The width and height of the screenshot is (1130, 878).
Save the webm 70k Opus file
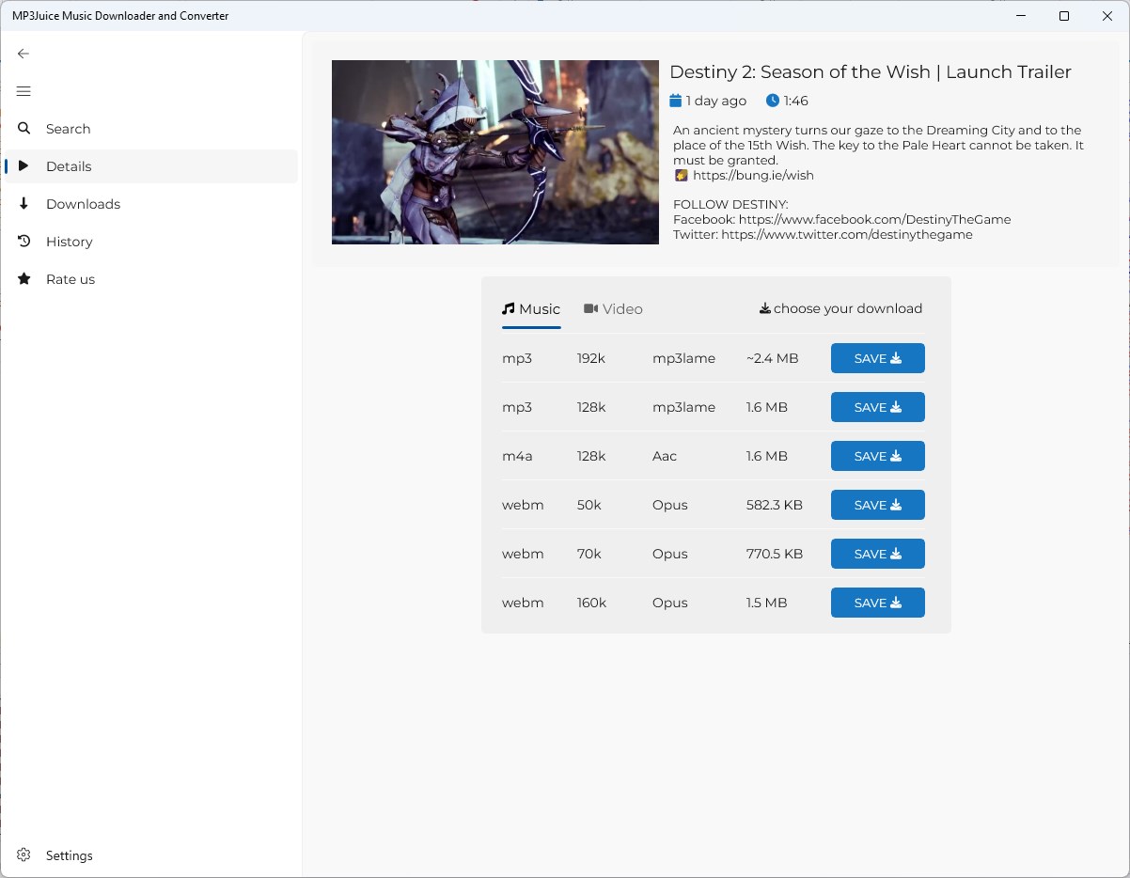[878, 554]
